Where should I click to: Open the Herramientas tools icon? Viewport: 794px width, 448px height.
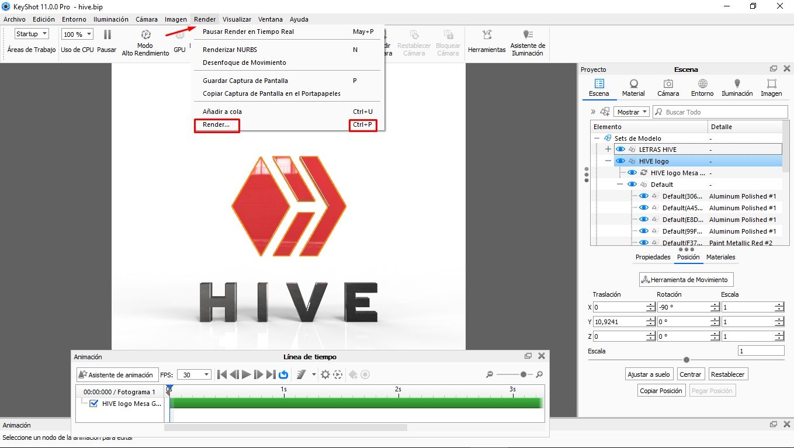tap(487, 35)
